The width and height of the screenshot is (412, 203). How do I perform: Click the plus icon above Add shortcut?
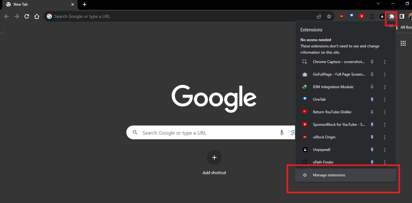coord(214,158)
